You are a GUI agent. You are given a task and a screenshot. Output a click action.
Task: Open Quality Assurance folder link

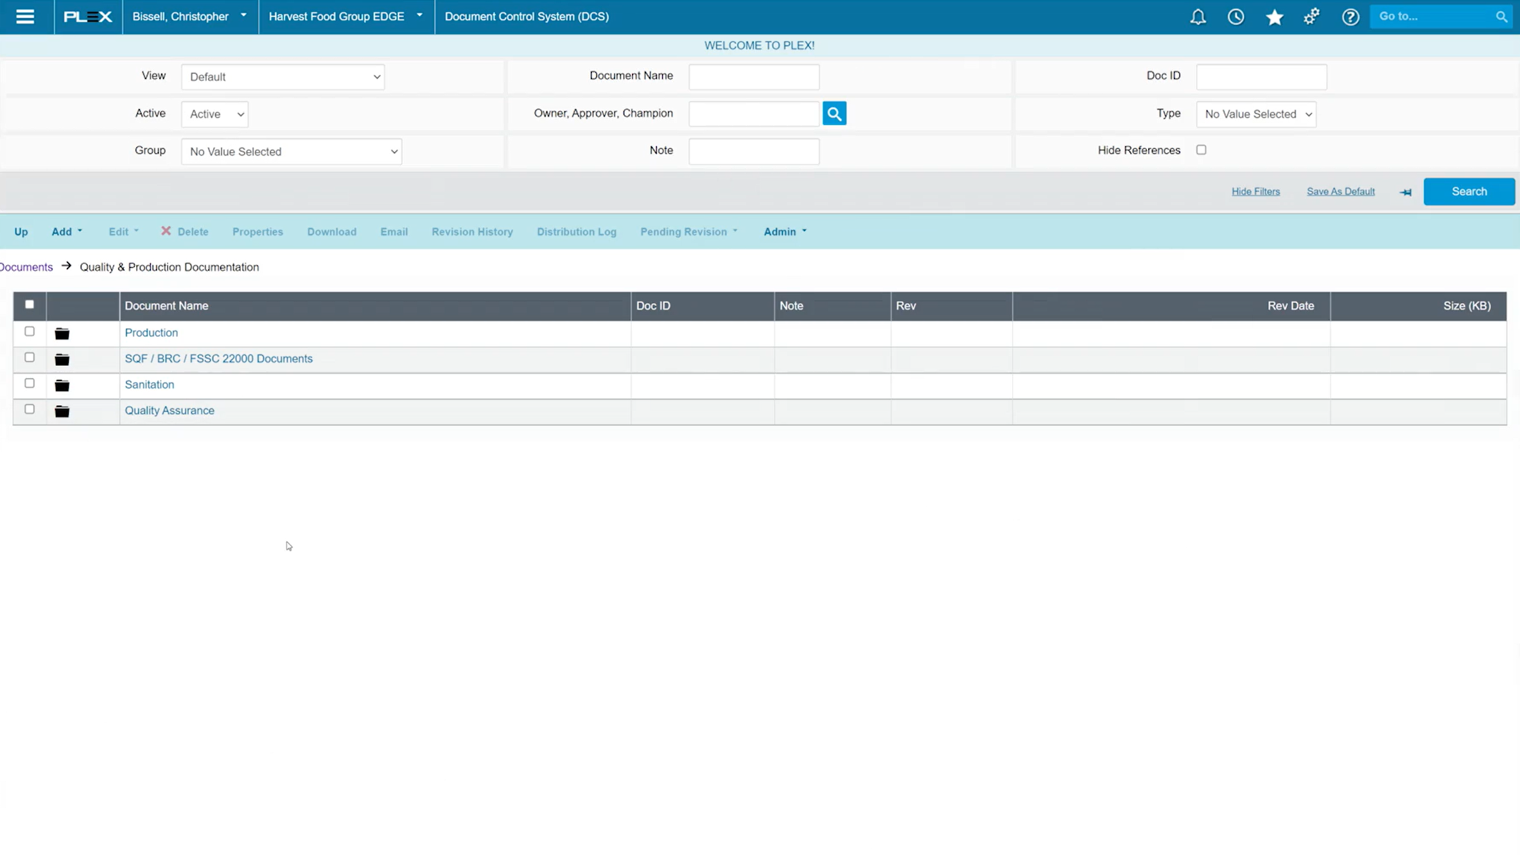click(170, 410)
